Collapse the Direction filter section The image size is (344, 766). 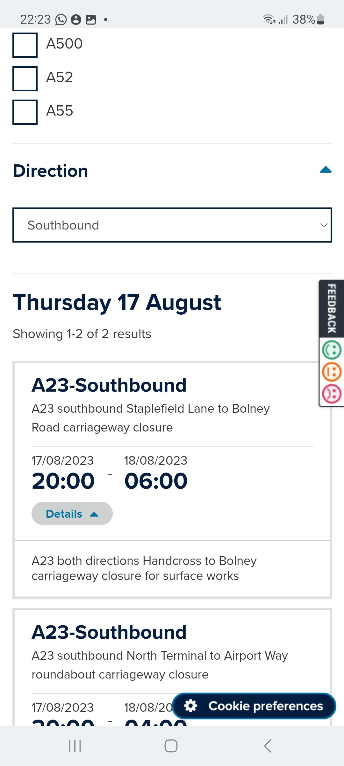click(x=326, y=170)
